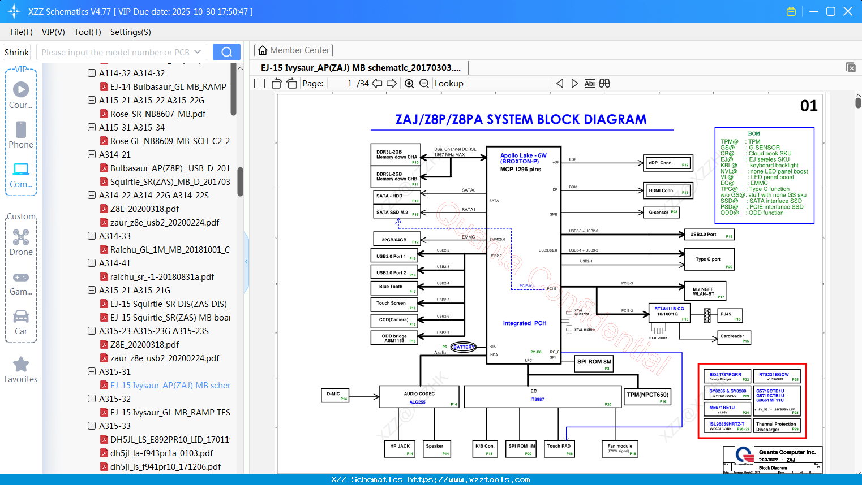Open Raichu_GL_1M_MB_20181001 file

[x=165, y=249]
